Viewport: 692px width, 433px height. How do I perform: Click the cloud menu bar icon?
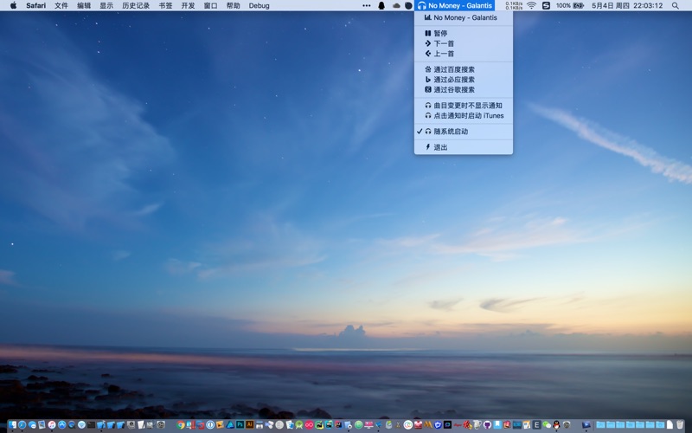tap(396, 5)
